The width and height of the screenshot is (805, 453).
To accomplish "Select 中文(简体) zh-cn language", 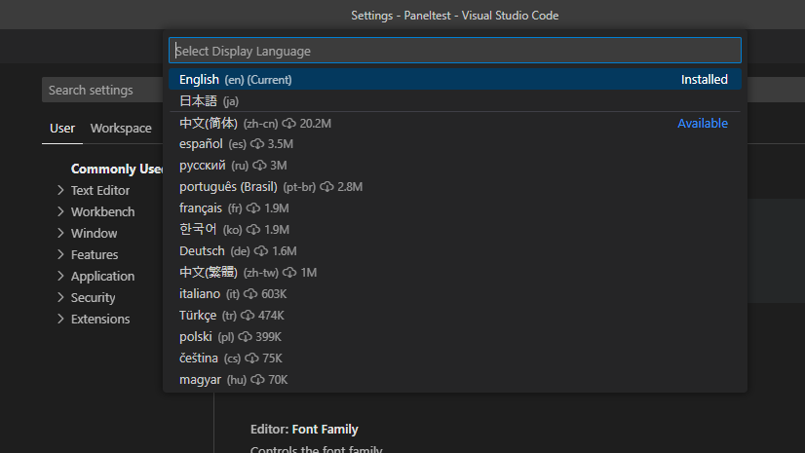I will [455, 123].
